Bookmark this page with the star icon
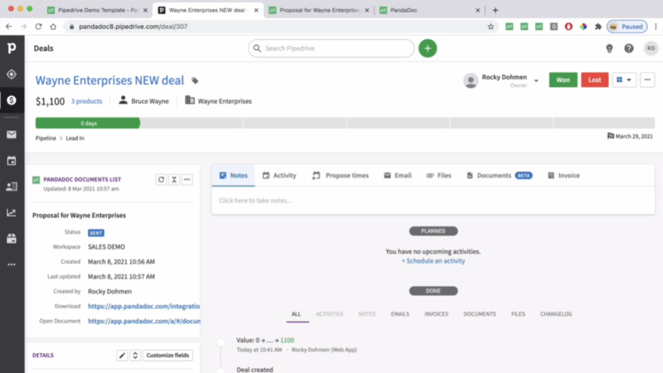 [x=490, y=27]
